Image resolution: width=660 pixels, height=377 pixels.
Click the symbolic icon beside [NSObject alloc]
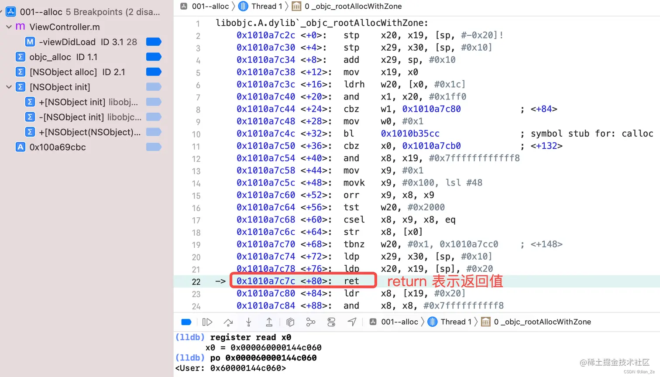(x=21, y=72)
